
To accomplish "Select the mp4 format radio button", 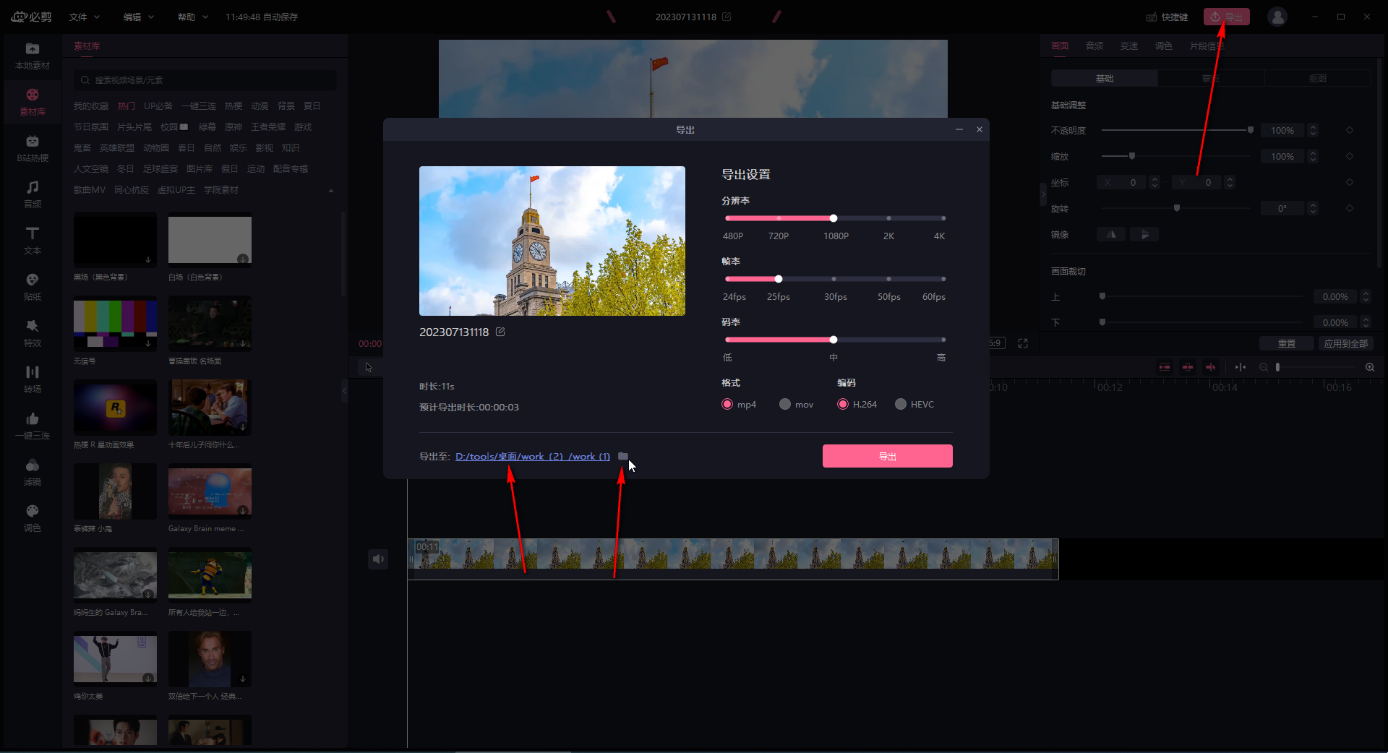I will (x=727, y=405).
